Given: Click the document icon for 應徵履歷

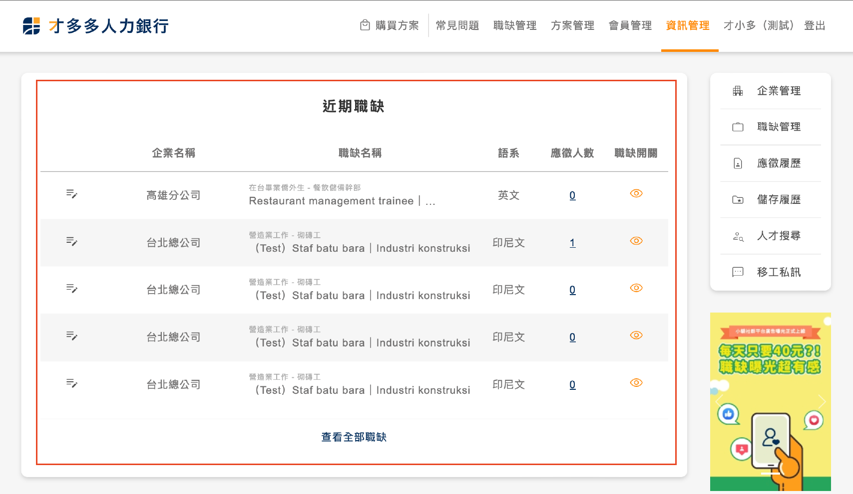Looking at the screenshot, I should [738, 164].
